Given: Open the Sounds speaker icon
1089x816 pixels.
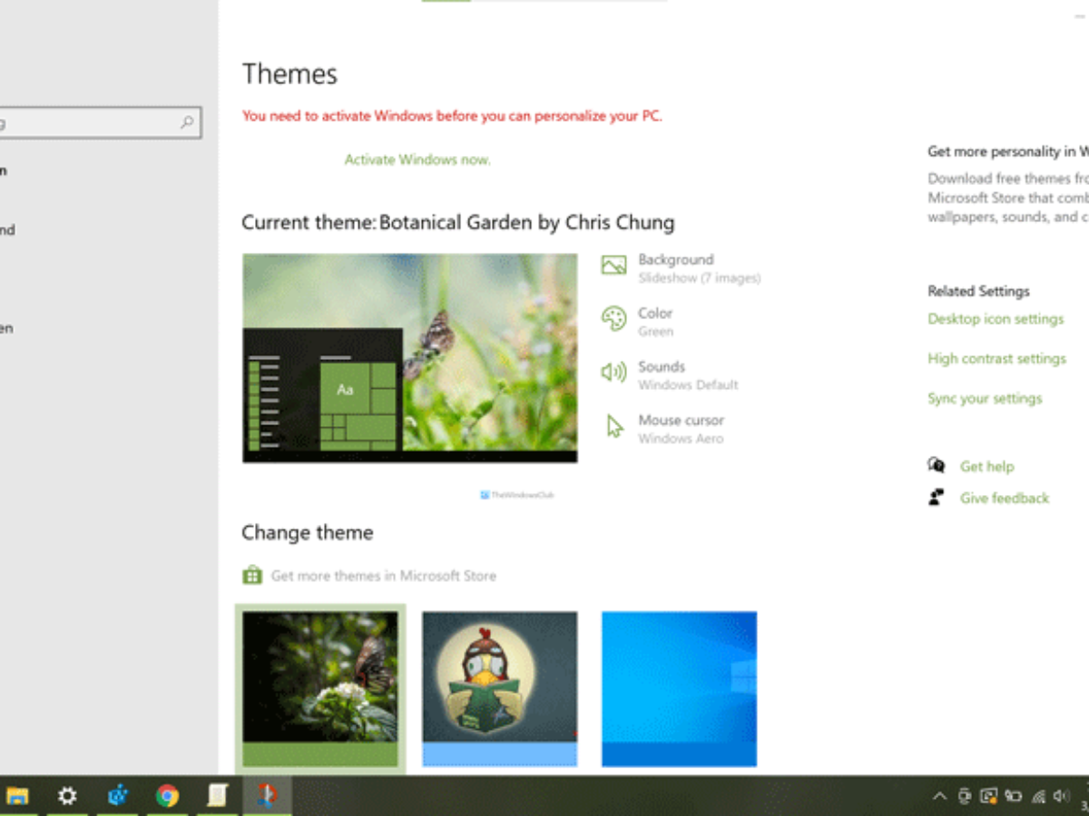Looking at the screenshot, I should (613, 372).
